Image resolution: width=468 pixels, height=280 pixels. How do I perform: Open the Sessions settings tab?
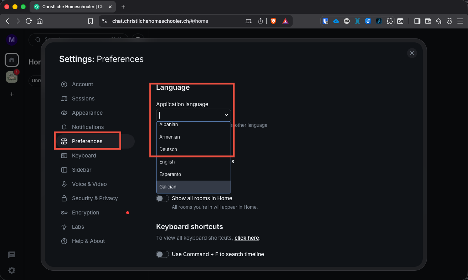tap(95, 99)
